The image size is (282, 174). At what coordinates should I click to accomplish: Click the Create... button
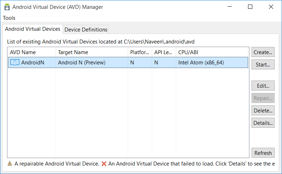tap(263, 52)
